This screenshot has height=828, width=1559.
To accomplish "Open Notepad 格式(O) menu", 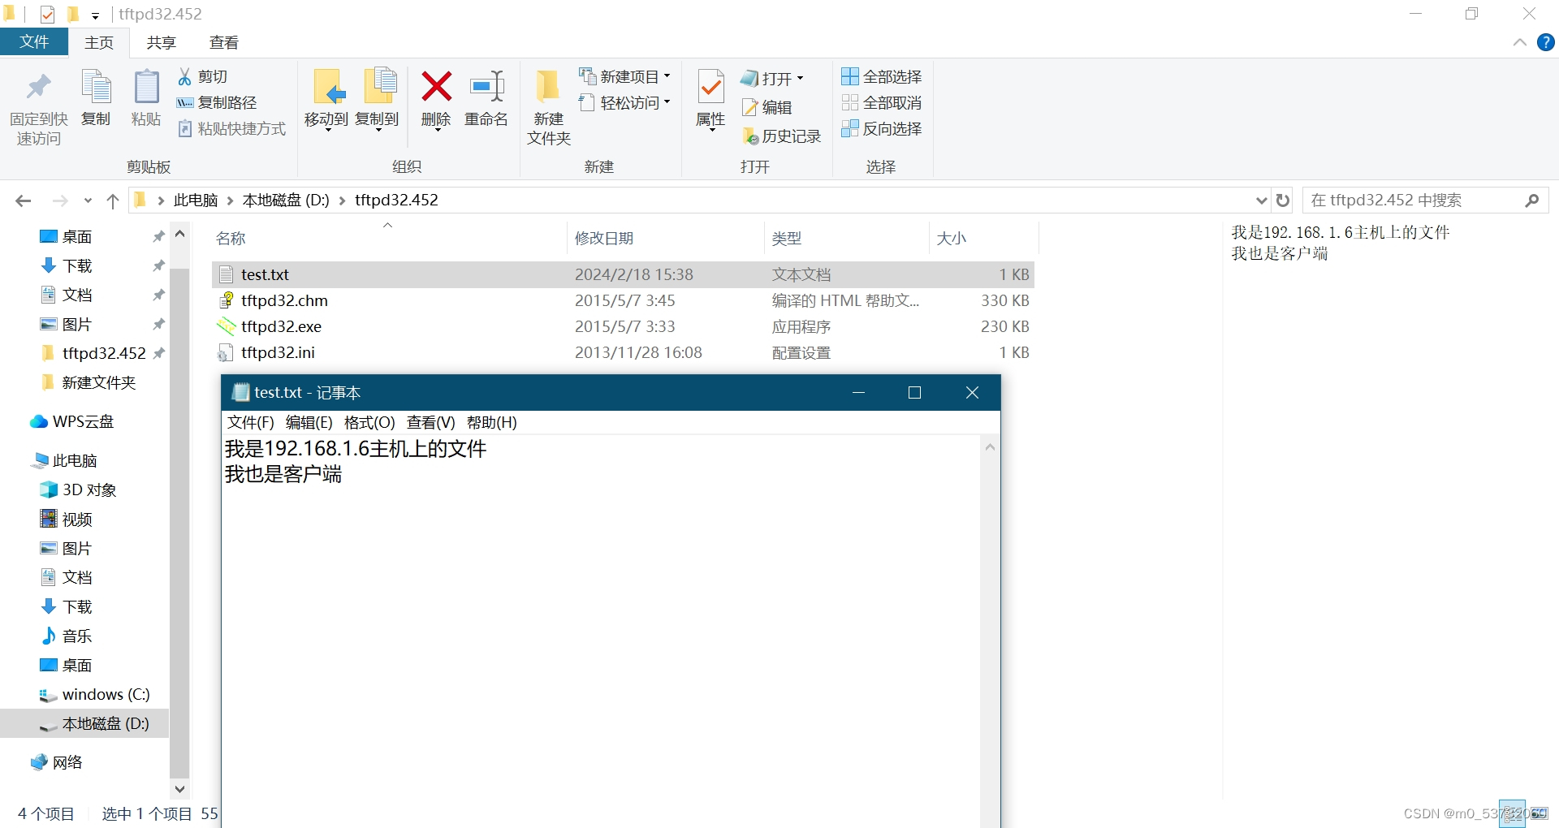I will (369, 422).
